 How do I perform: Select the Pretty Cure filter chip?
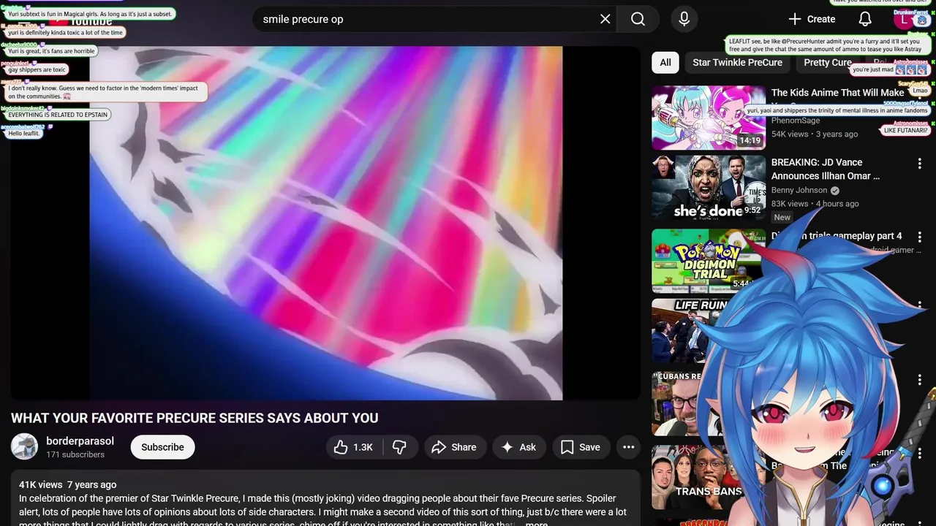827,63
